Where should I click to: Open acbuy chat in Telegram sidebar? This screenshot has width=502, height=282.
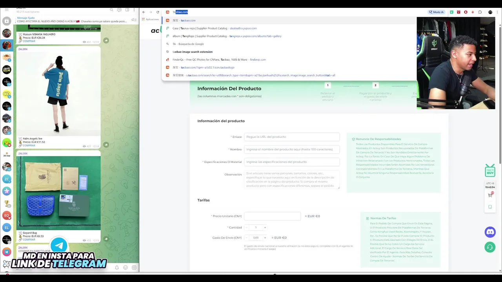[7, 155]
